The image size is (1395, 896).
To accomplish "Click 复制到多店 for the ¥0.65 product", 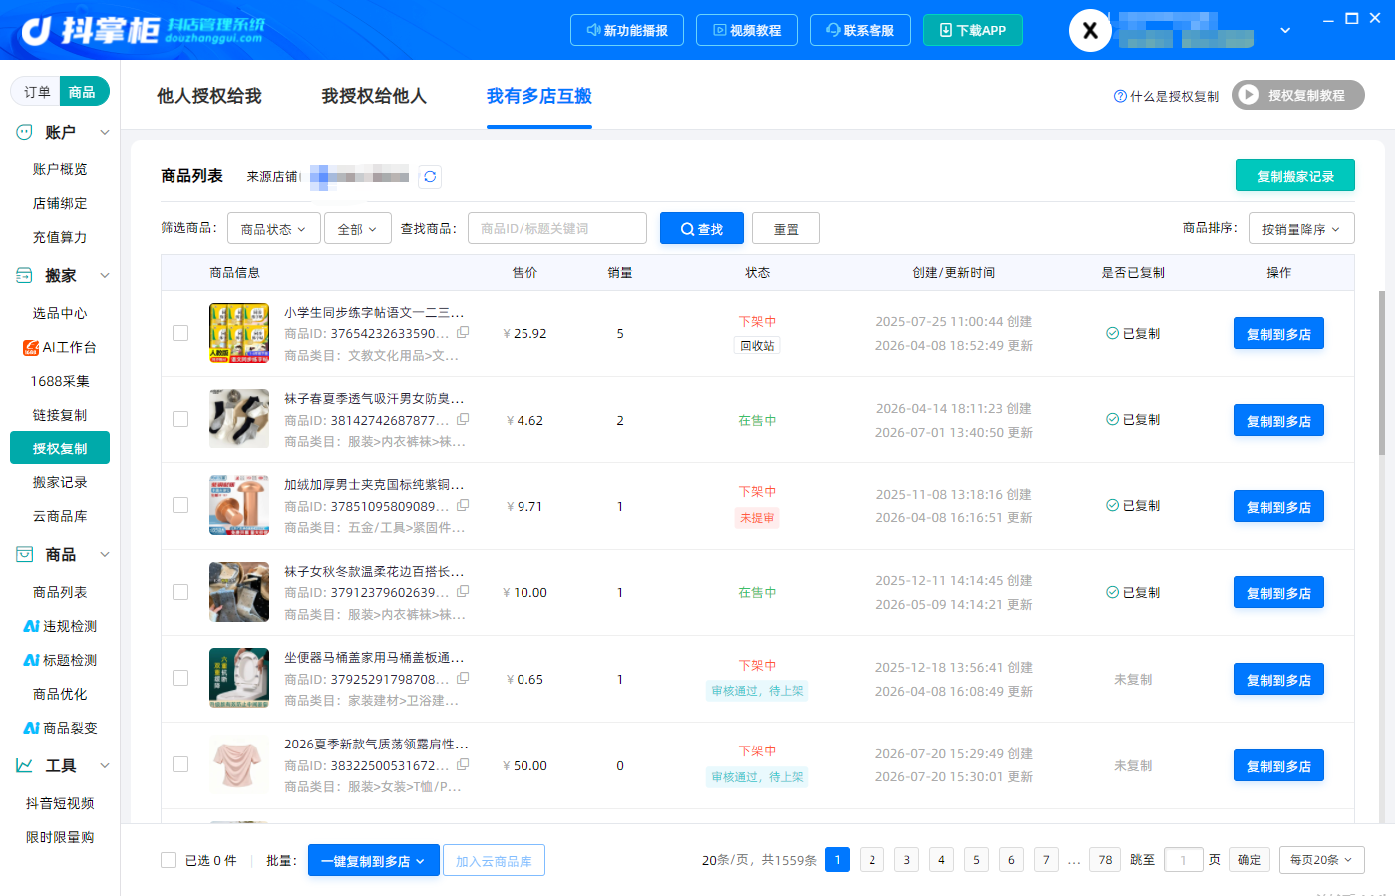I will tap(1279, 680).
